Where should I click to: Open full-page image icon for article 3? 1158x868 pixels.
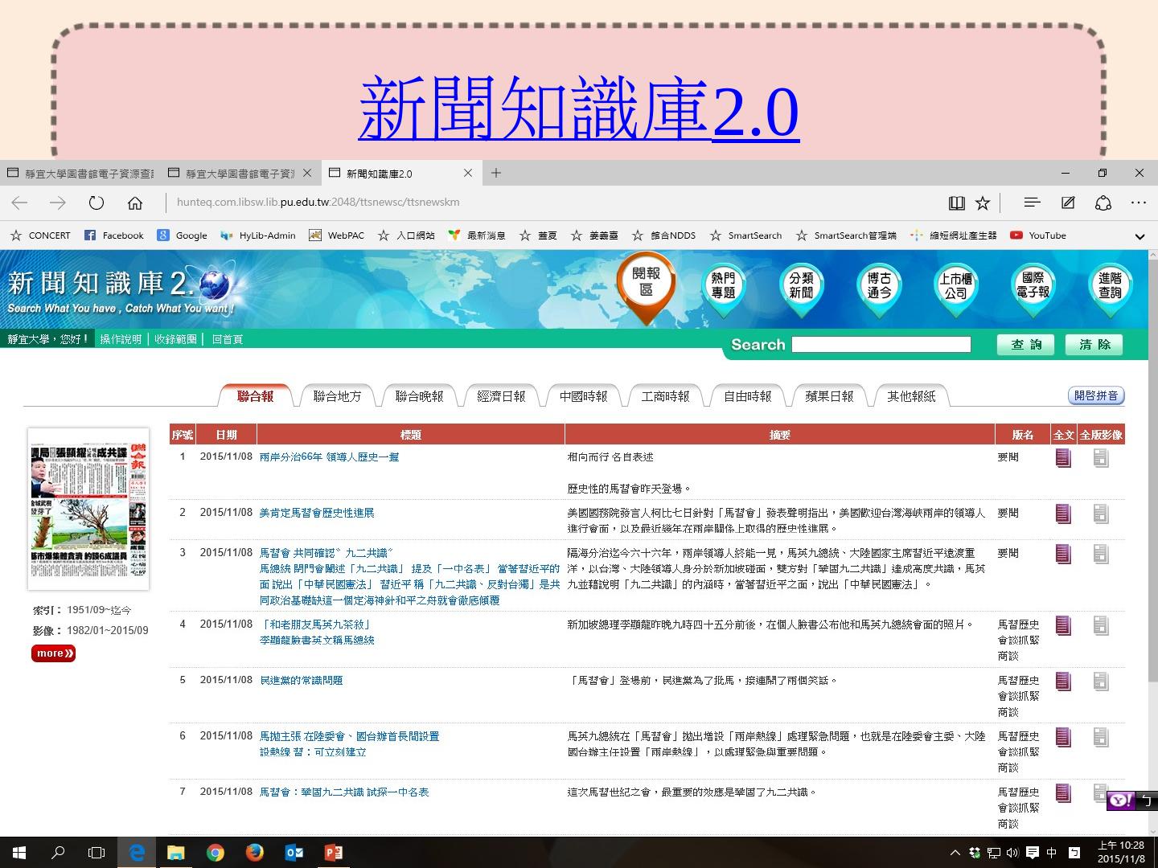coord(1101,554)
